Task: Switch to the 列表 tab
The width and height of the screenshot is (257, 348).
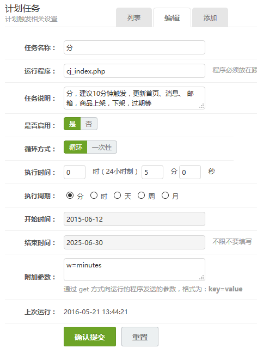Action: [x=134, y=17]
